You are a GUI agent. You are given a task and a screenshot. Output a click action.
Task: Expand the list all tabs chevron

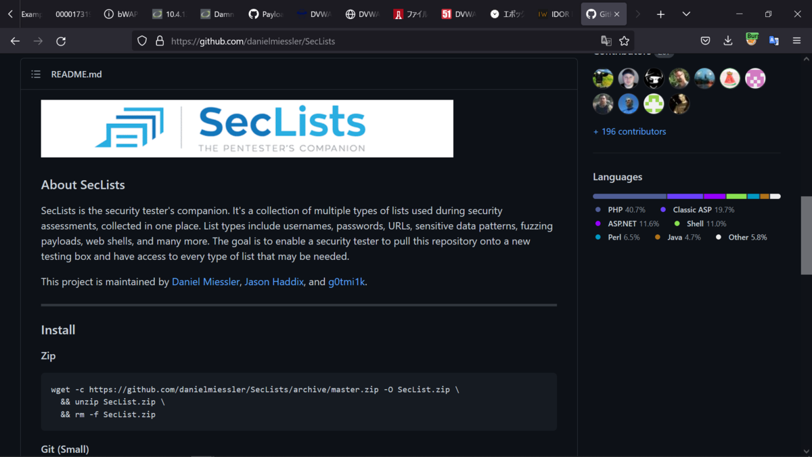pyautogui.click(x=686, y=14)
